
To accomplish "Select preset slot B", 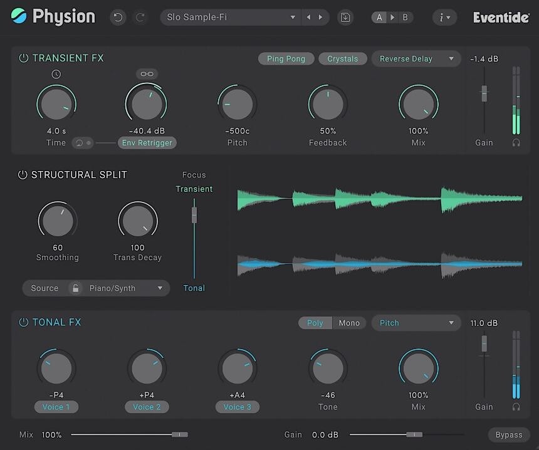I will (x=405, y=17).
